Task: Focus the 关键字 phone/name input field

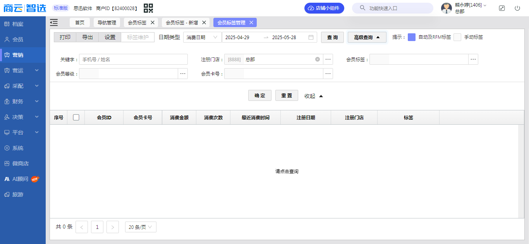Action: (133, 59)
